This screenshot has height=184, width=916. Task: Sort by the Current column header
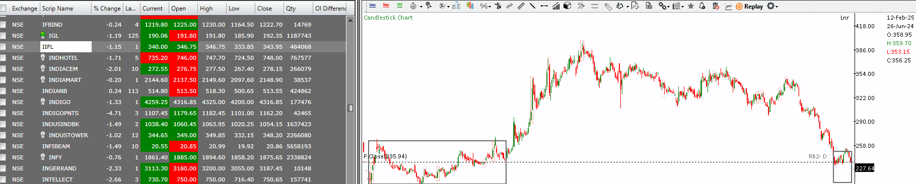(155, 9)
